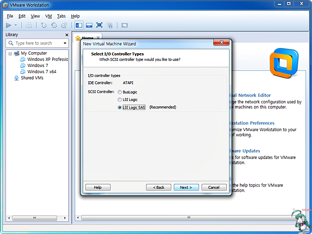This screenshot has width=312, height=234.
Task: Open the VM menu
Action: point(48,16)
